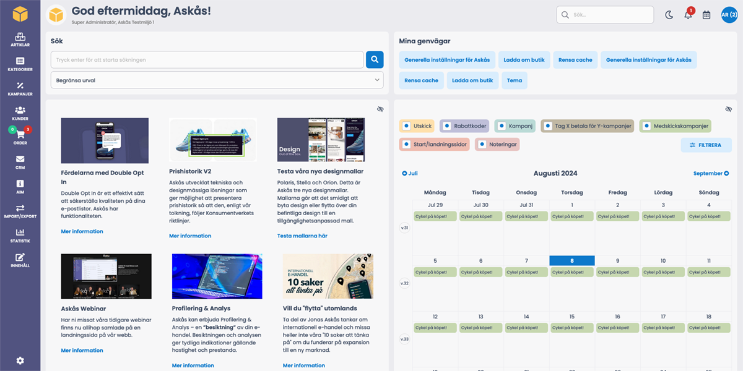Focus the header Sök search field
This screenshot has height=371, width=743.
click(605, 15)
